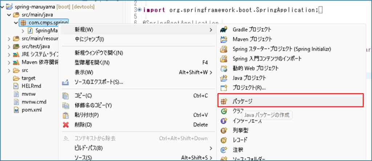This screenshot has height=161, width=372.
Task: Click the 動的 Web プロジェクト icon
Action: 224,68
